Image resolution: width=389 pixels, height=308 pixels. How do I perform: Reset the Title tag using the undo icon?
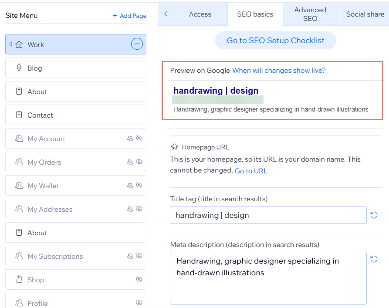tap(374, 215)
